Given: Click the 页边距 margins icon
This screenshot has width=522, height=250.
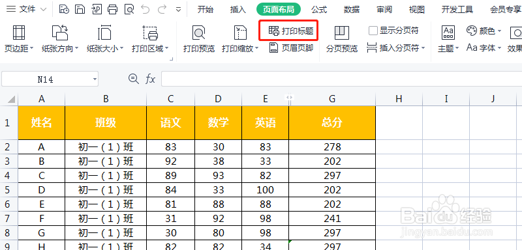Looking at the screenshot, I should pos(19,33).
